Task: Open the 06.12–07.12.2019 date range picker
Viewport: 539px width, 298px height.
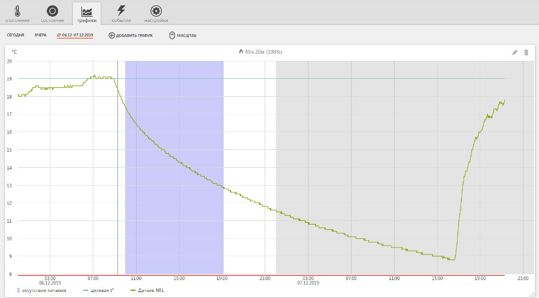Action: point(78,35)
